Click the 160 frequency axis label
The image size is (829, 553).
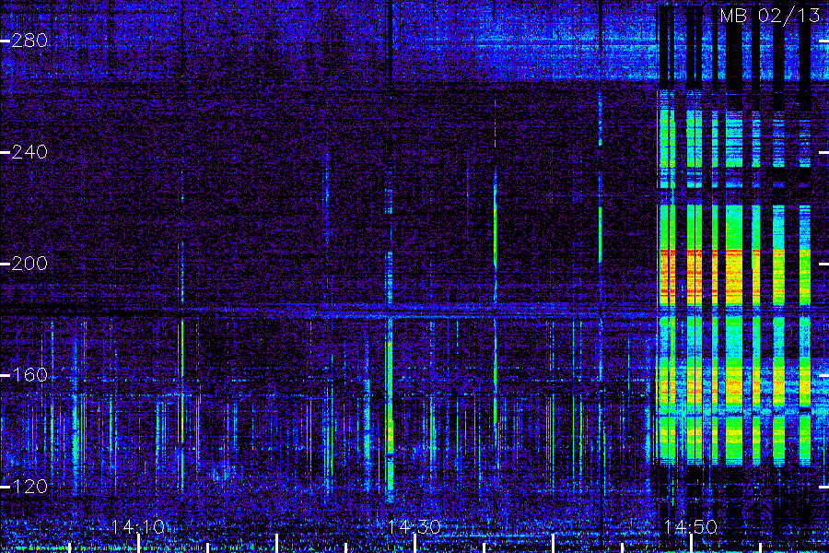pyautogui.click(x=29, y=375)
